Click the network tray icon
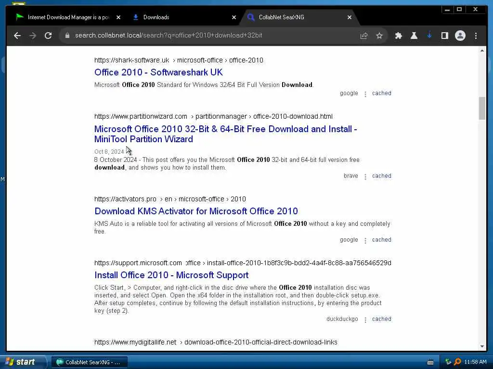This screenshot has width=493, height=369. [x=448, y=362]
